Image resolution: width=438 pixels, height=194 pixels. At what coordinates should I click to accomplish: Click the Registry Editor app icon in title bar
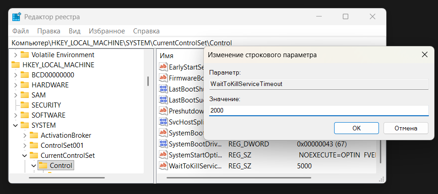16,17
